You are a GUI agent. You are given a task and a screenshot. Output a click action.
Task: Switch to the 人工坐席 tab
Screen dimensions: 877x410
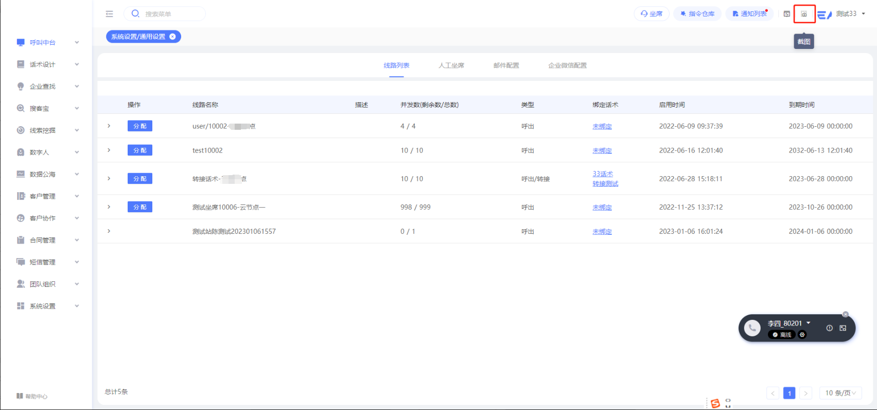(451, 65)
